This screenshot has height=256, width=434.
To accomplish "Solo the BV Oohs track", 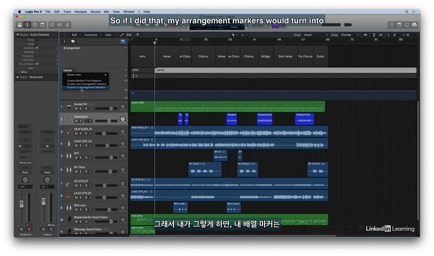I will [81, 172].
